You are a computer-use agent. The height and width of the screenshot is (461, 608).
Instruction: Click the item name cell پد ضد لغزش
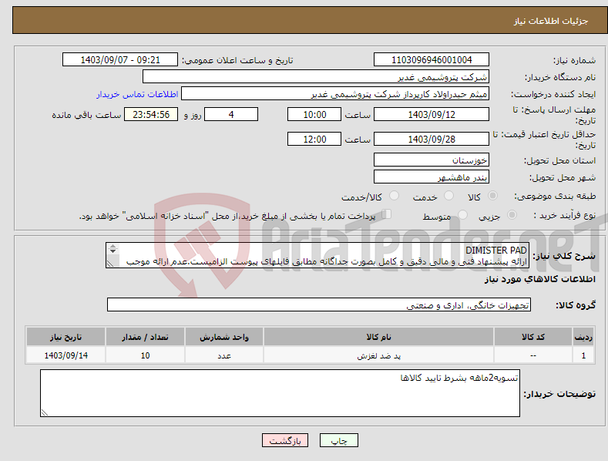[x=378, y=355]
